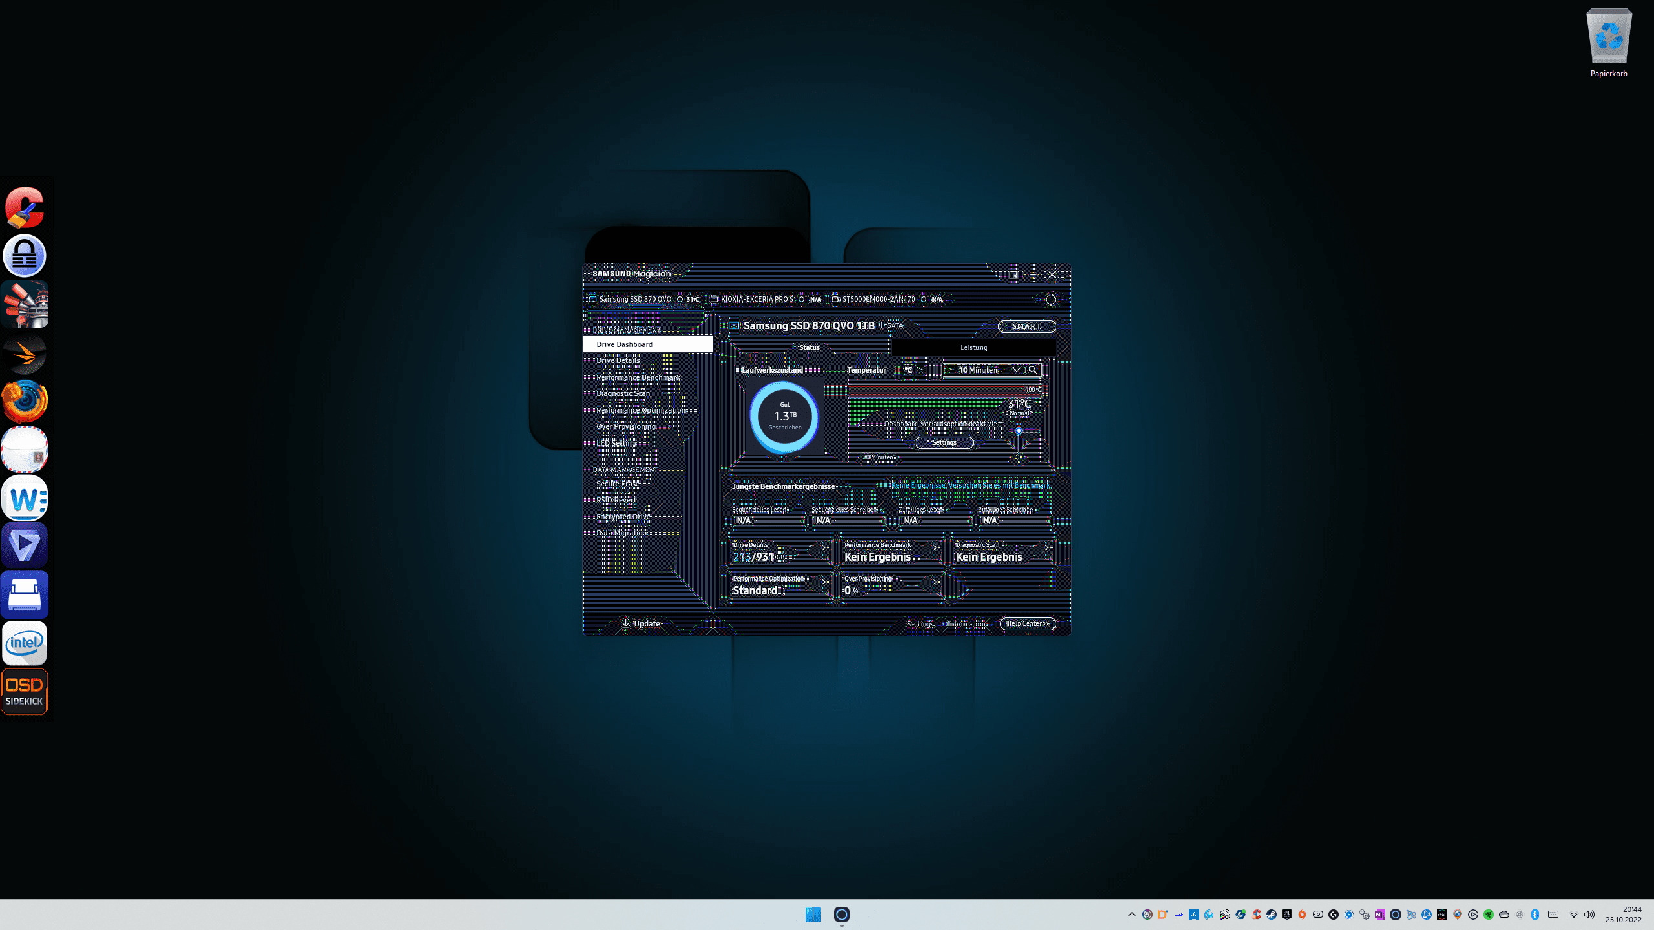Screen dimensions: 1654x930
Task: Click the drive icon before Samsung SSD 870 QVO 1TB
Action: point(734,325)
